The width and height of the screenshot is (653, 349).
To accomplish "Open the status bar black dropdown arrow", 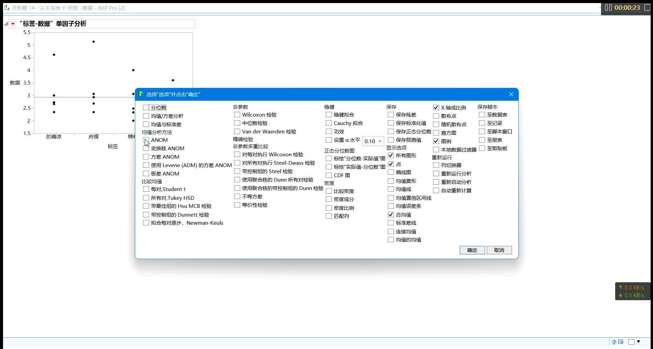I will point(638,342).
